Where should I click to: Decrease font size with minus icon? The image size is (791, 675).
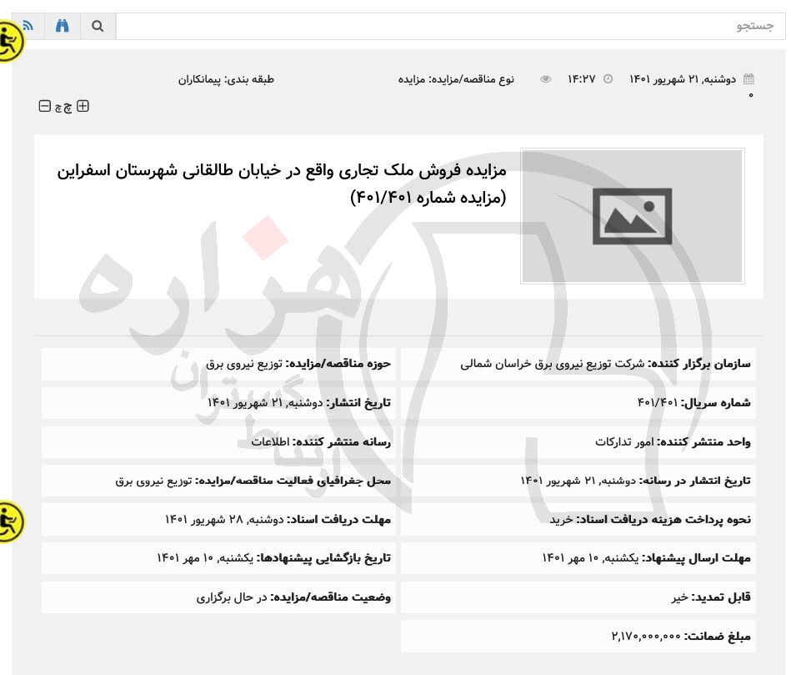44,106
